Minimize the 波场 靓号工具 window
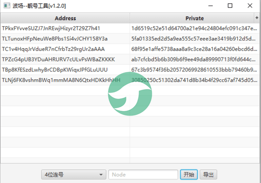Screen dimensions: 261x183 (211, 6)
